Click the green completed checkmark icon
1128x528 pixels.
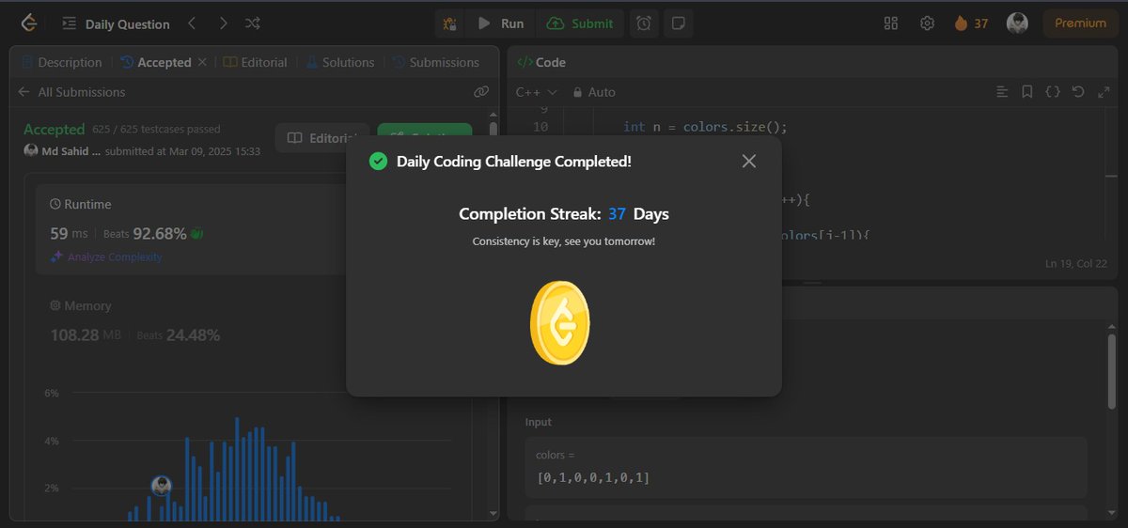click(378, 162)
